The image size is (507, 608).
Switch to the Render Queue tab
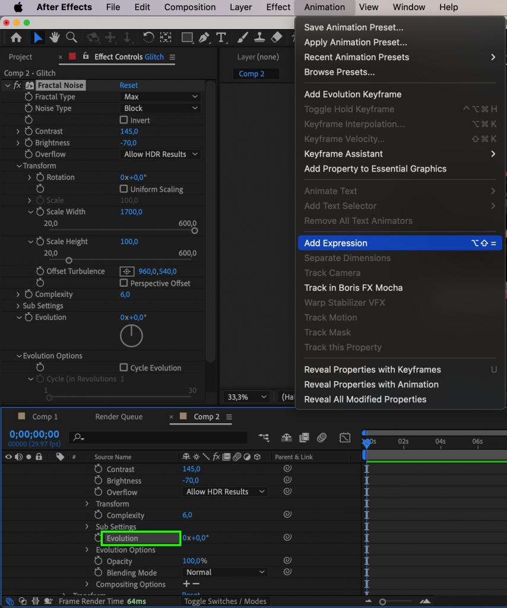coord(118,416)
